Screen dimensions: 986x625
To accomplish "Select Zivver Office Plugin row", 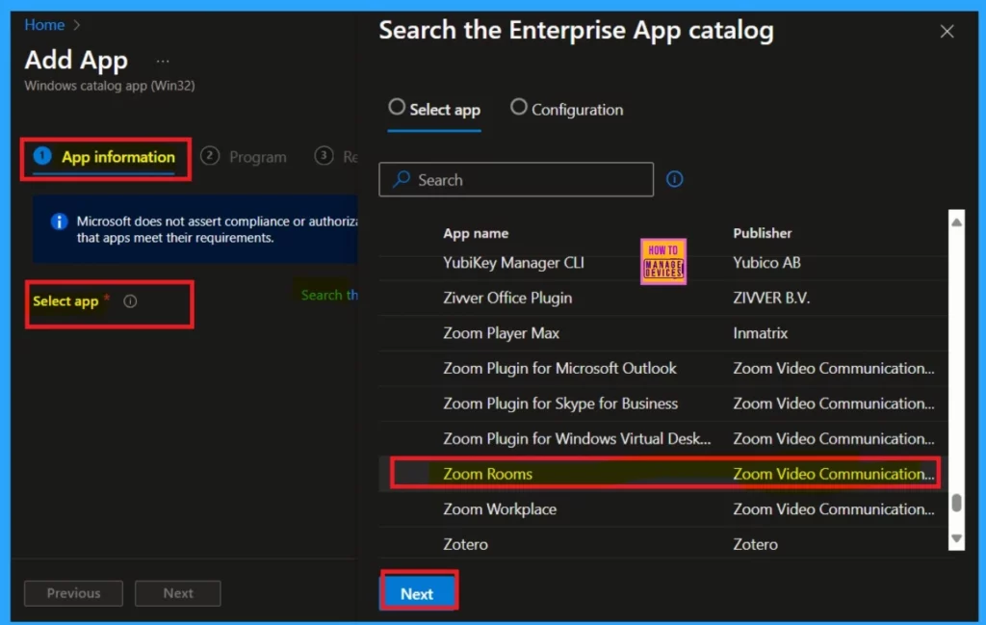I will 662,298.
